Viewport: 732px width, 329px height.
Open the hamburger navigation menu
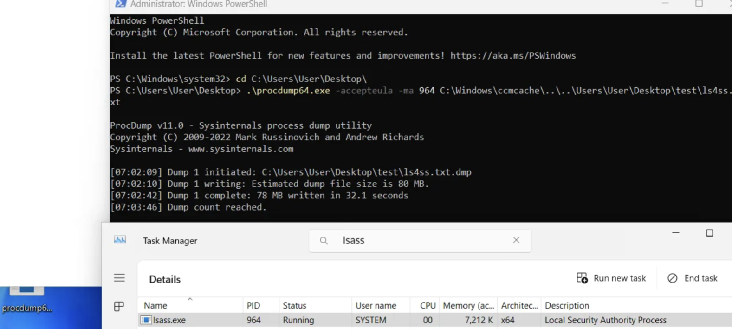pyautogui.click(x=119, y=278)
